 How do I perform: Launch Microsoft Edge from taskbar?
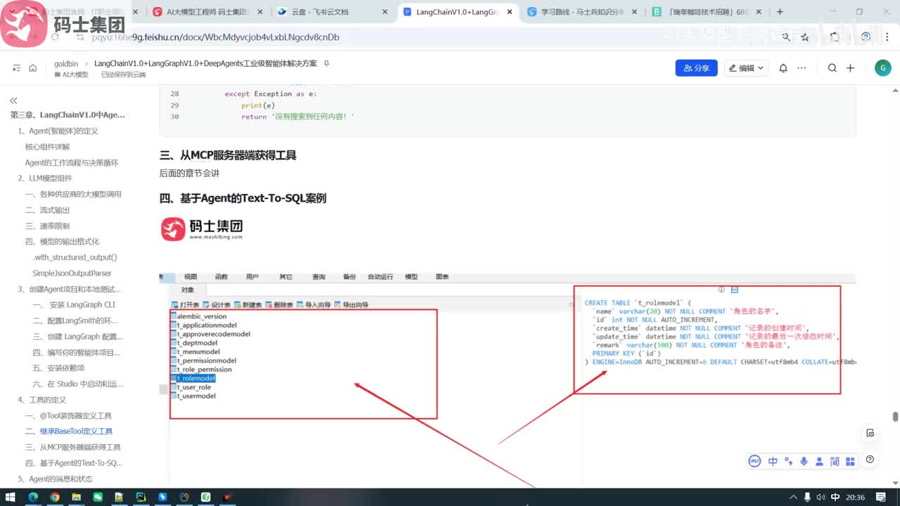33,497
